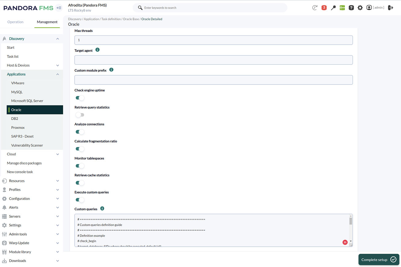Enable Retrieve query statistics toggle
The height and width of the screenshot is (267, 401).
pos(80,115)
